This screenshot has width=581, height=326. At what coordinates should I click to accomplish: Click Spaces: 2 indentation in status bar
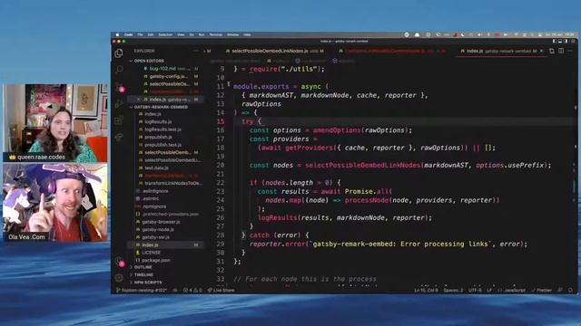click(x=453, y=291)
